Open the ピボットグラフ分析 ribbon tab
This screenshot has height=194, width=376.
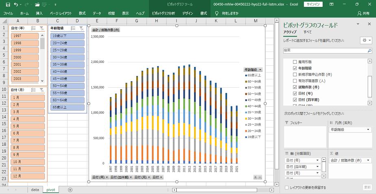pos(164,13)
